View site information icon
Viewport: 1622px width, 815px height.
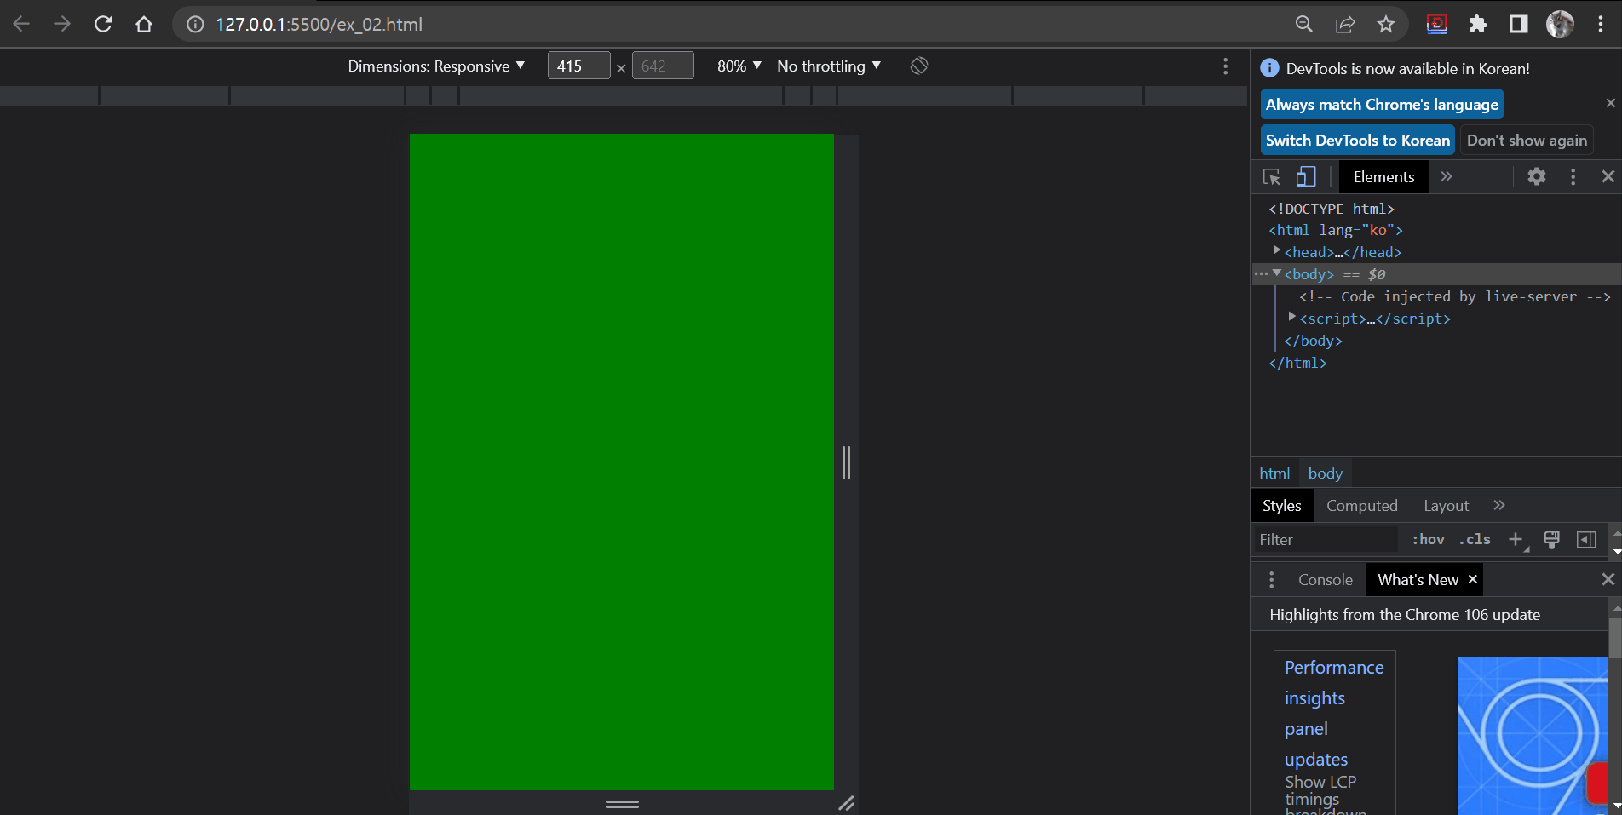tap(195, 24)
